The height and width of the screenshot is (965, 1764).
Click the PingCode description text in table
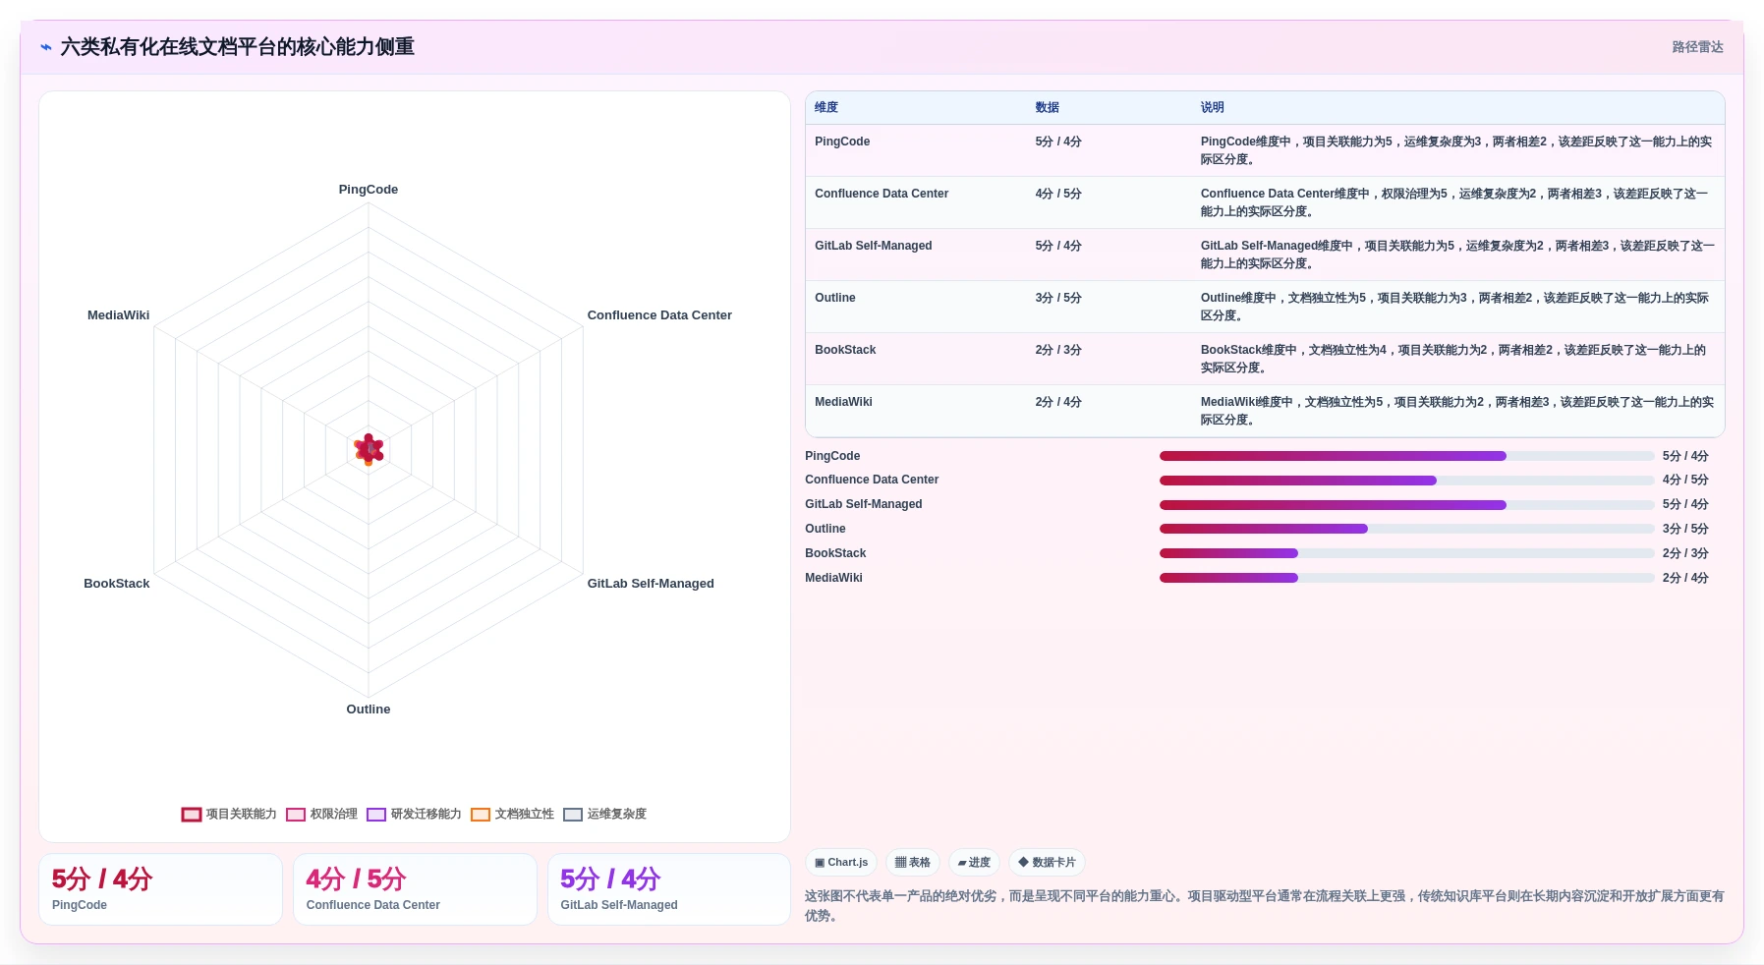(x=1456, y=150)
